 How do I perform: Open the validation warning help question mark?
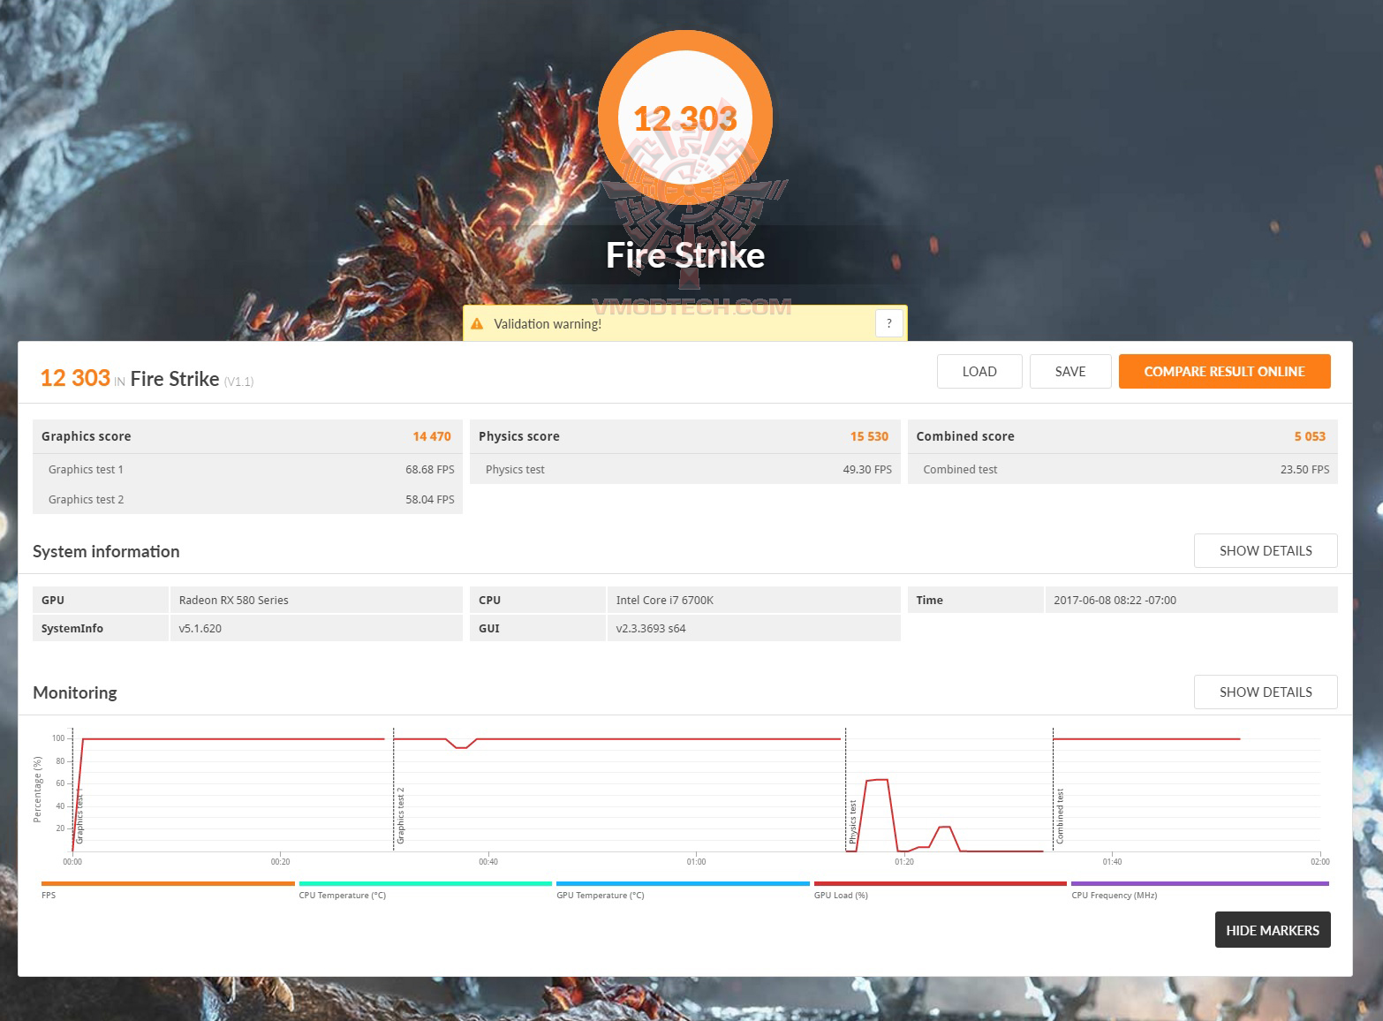(889, 323)
